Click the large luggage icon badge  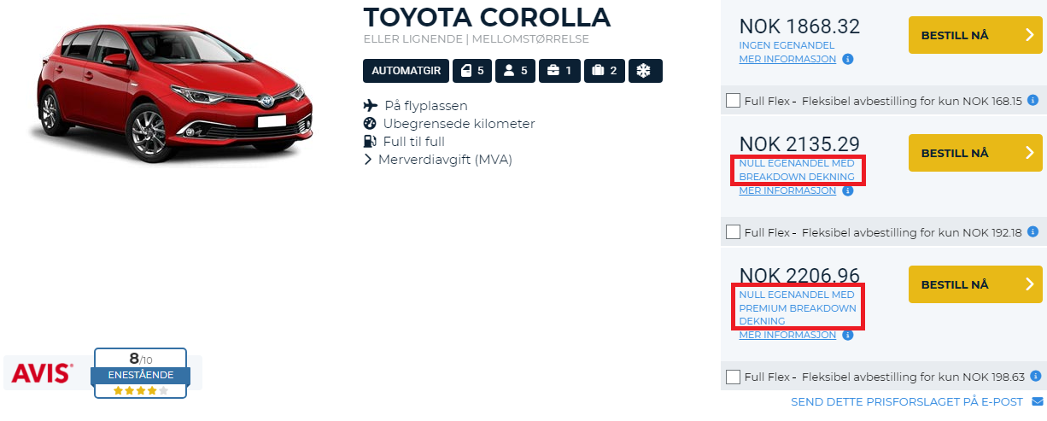pyautogui.click(x=604, y=71)
